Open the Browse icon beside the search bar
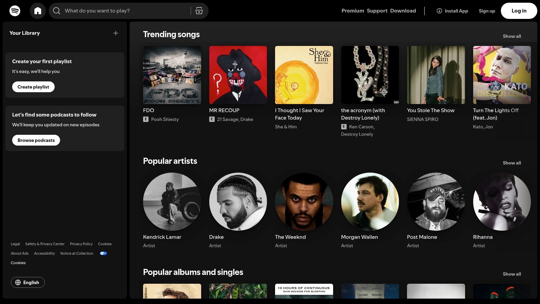Image resolution: width=540 pixels, height=304 pixels. click(x=199, y=10)
